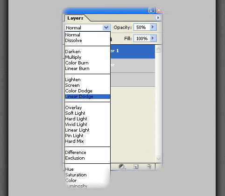
Task: Create a new layer with the page icon
Action: coord(136,167)
